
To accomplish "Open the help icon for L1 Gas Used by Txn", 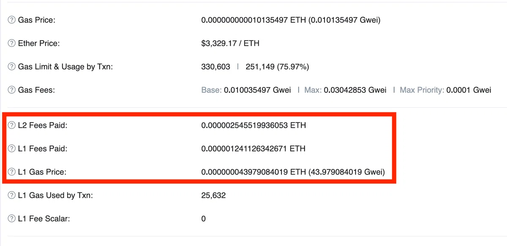I will click(12, 195).
